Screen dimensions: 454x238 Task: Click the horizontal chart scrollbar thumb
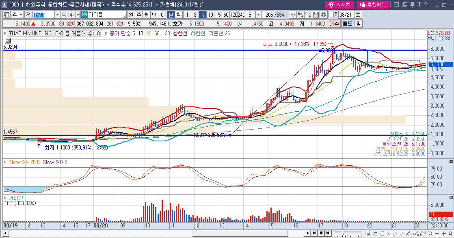[x=240, y=233]
